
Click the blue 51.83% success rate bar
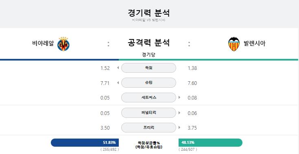pyautogui.click(x=85, y=143)
